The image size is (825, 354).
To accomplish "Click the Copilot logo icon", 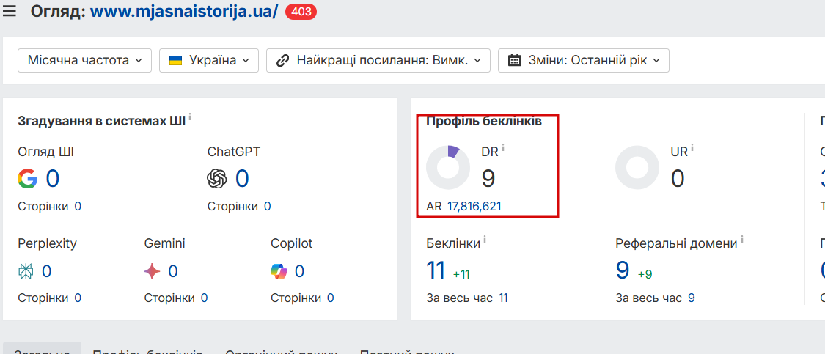I will pyautogui.click(x=279, y=272).
